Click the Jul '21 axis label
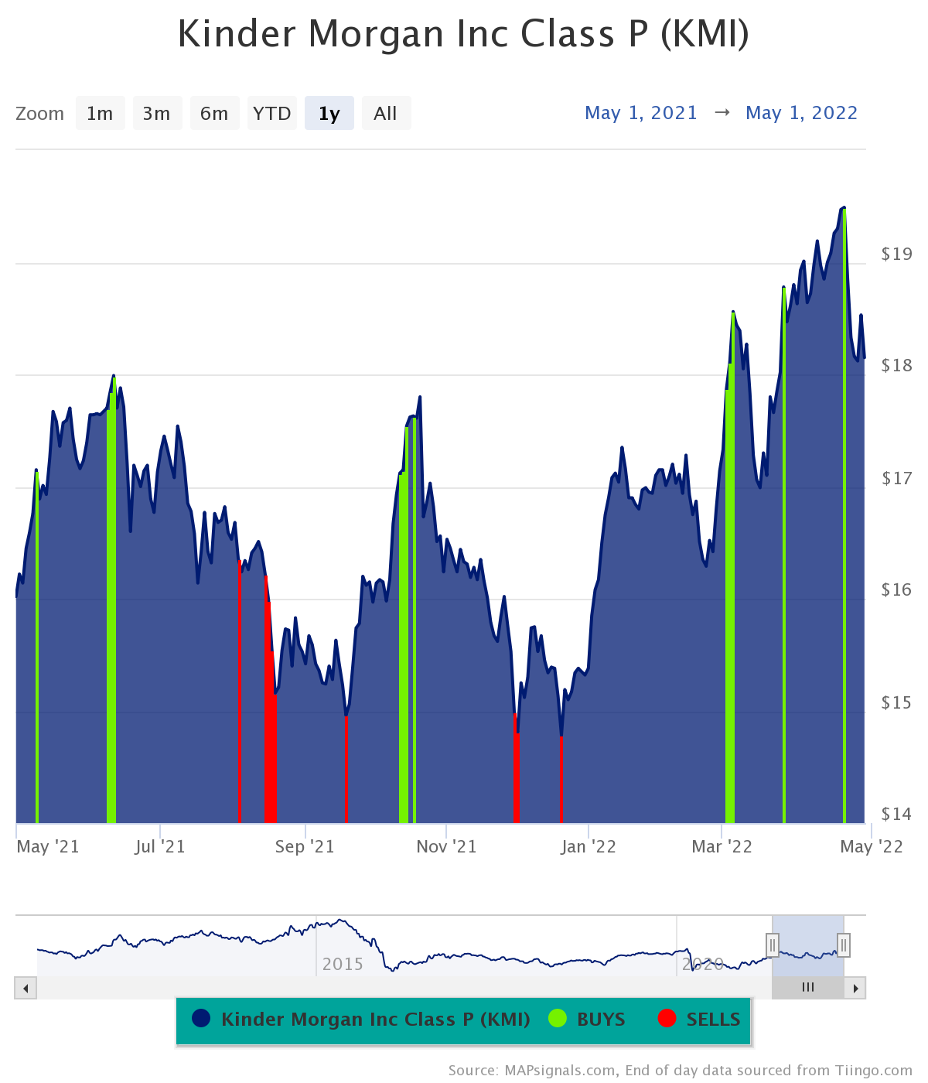This screenshot has height=1083, width=928. click(160, 846)
